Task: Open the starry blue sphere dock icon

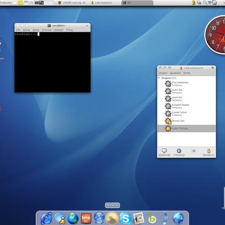Action: [x=99, y=218]
